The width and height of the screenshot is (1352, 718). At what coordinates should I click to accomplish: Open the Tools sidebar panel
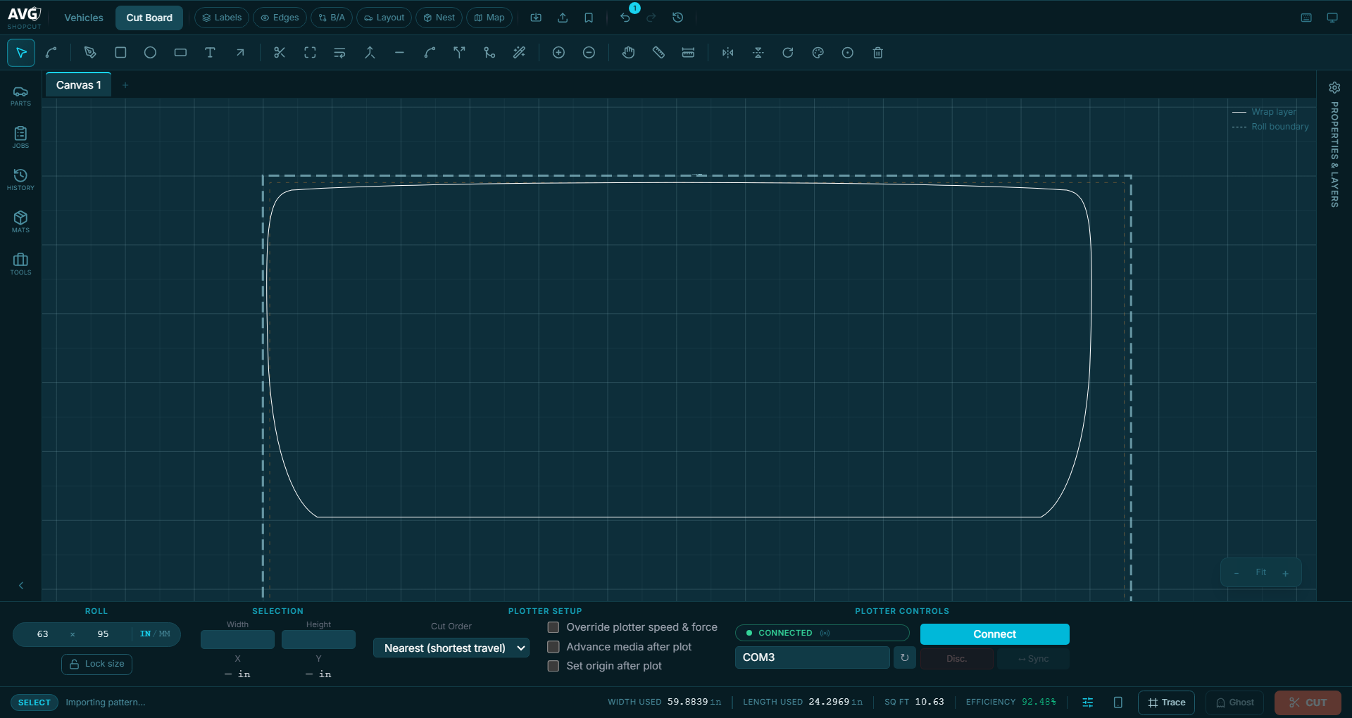click(x=21, y=265)
